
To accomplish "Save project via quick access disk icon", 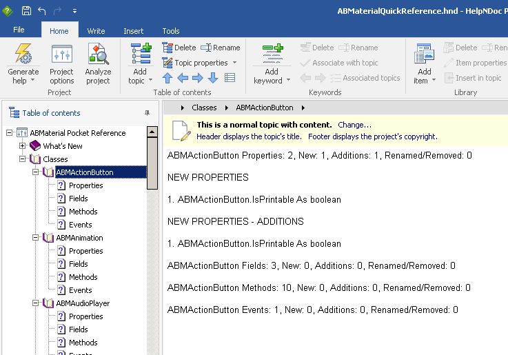I will pos(26,11).
